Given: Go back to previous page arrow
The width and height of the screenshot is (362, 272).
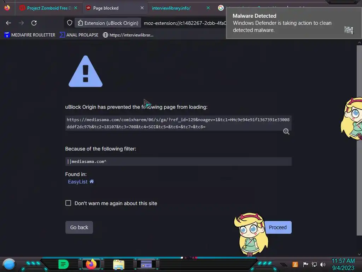Looking at the screenshot, I should [8, 23].
